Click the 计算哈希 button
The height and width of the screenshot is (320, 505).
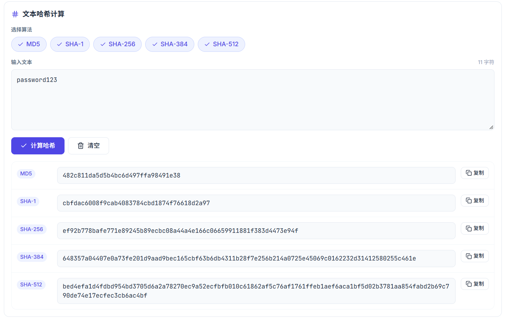pos(38,146)
